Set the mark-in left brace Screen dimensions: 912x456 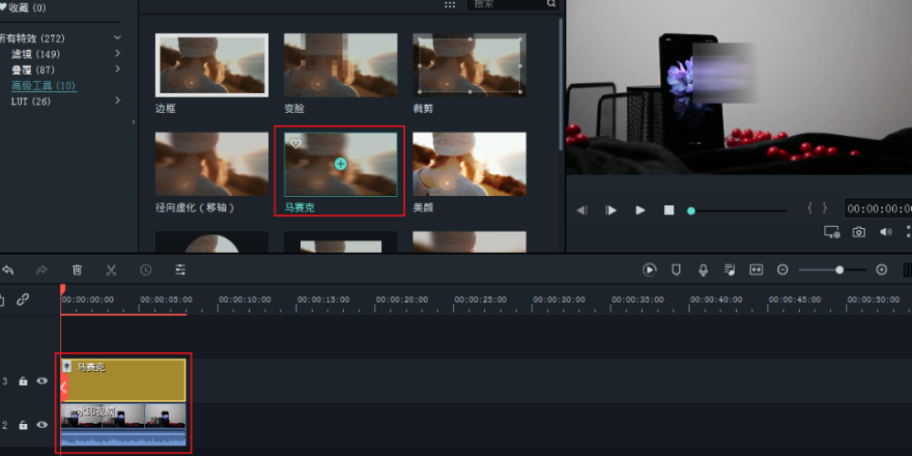(x=810, y=208)
